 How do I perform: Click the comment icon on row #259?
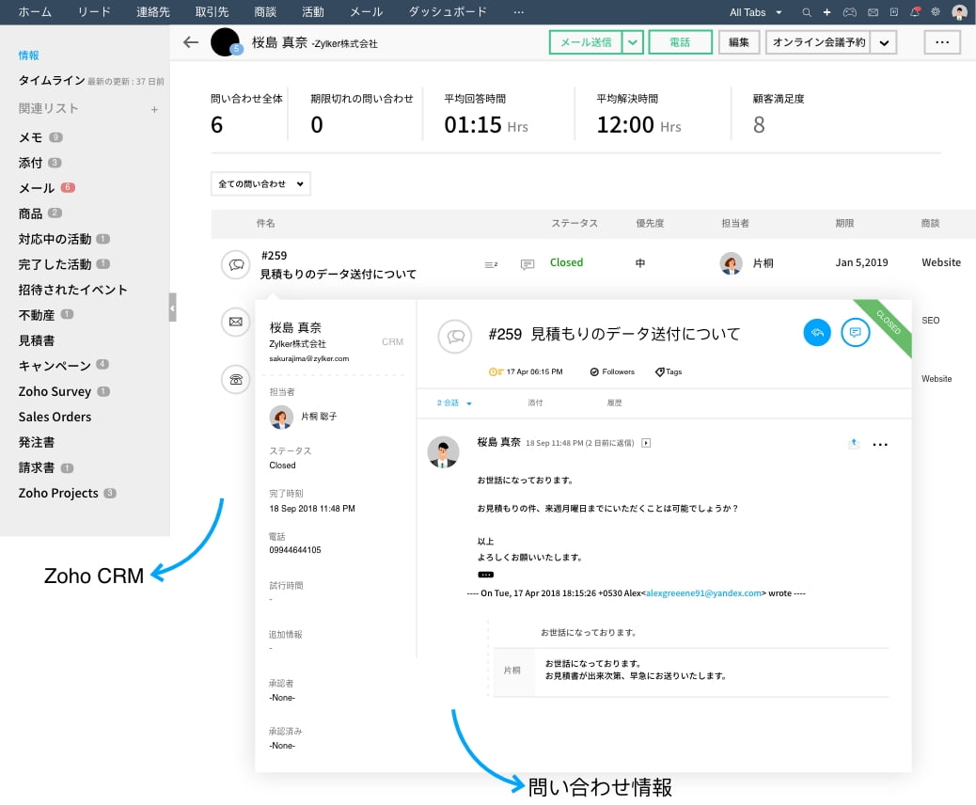coord(527,264)
